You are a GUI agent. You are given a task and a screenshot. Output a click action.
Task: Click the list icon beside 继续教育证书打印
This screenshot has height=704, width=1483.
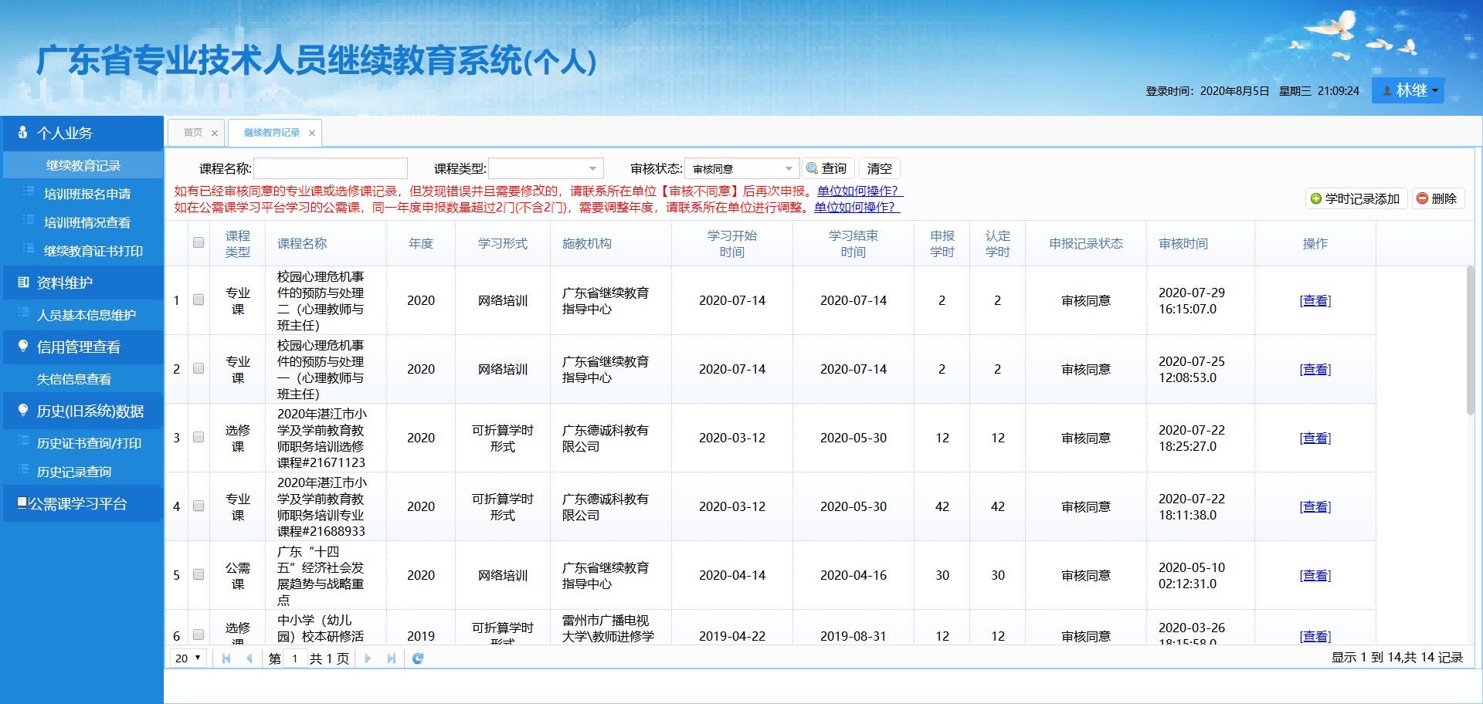pos(29,249)
